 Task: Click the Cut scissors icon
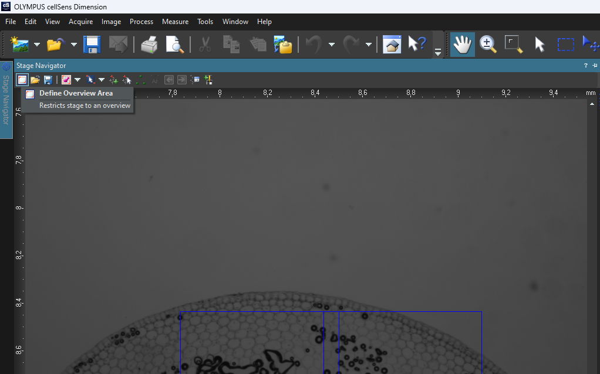pos(205,45)
